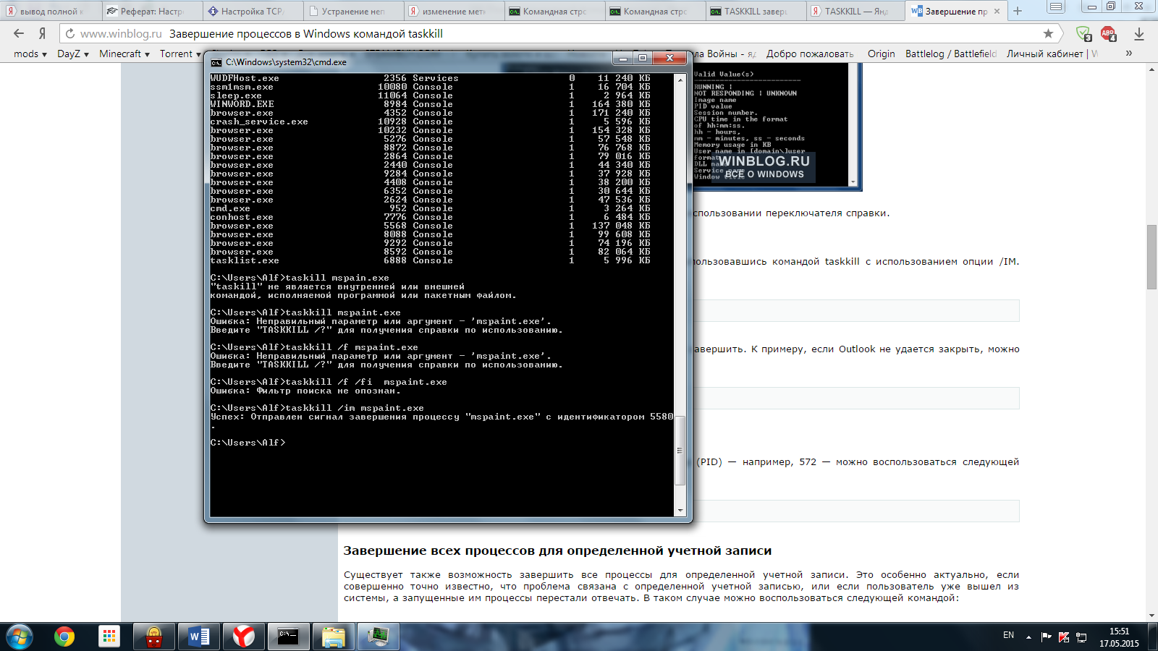Click the 'taskkill /im mspaint.exe' command line

coord(317,408)
